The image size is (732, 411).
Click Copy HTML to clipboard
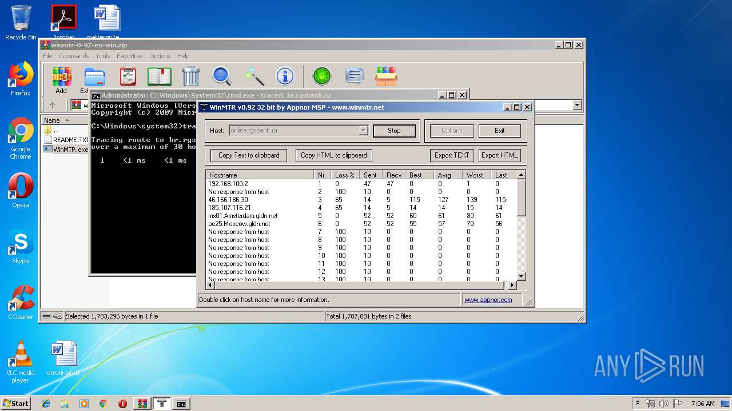click(x=334, y=155)
